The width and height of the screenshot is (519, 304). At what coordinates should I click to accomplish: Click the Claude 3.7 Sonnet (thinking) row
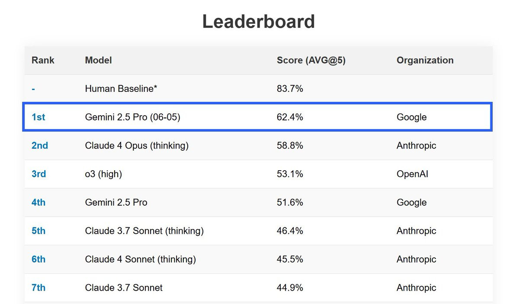[x=259, y=231]
